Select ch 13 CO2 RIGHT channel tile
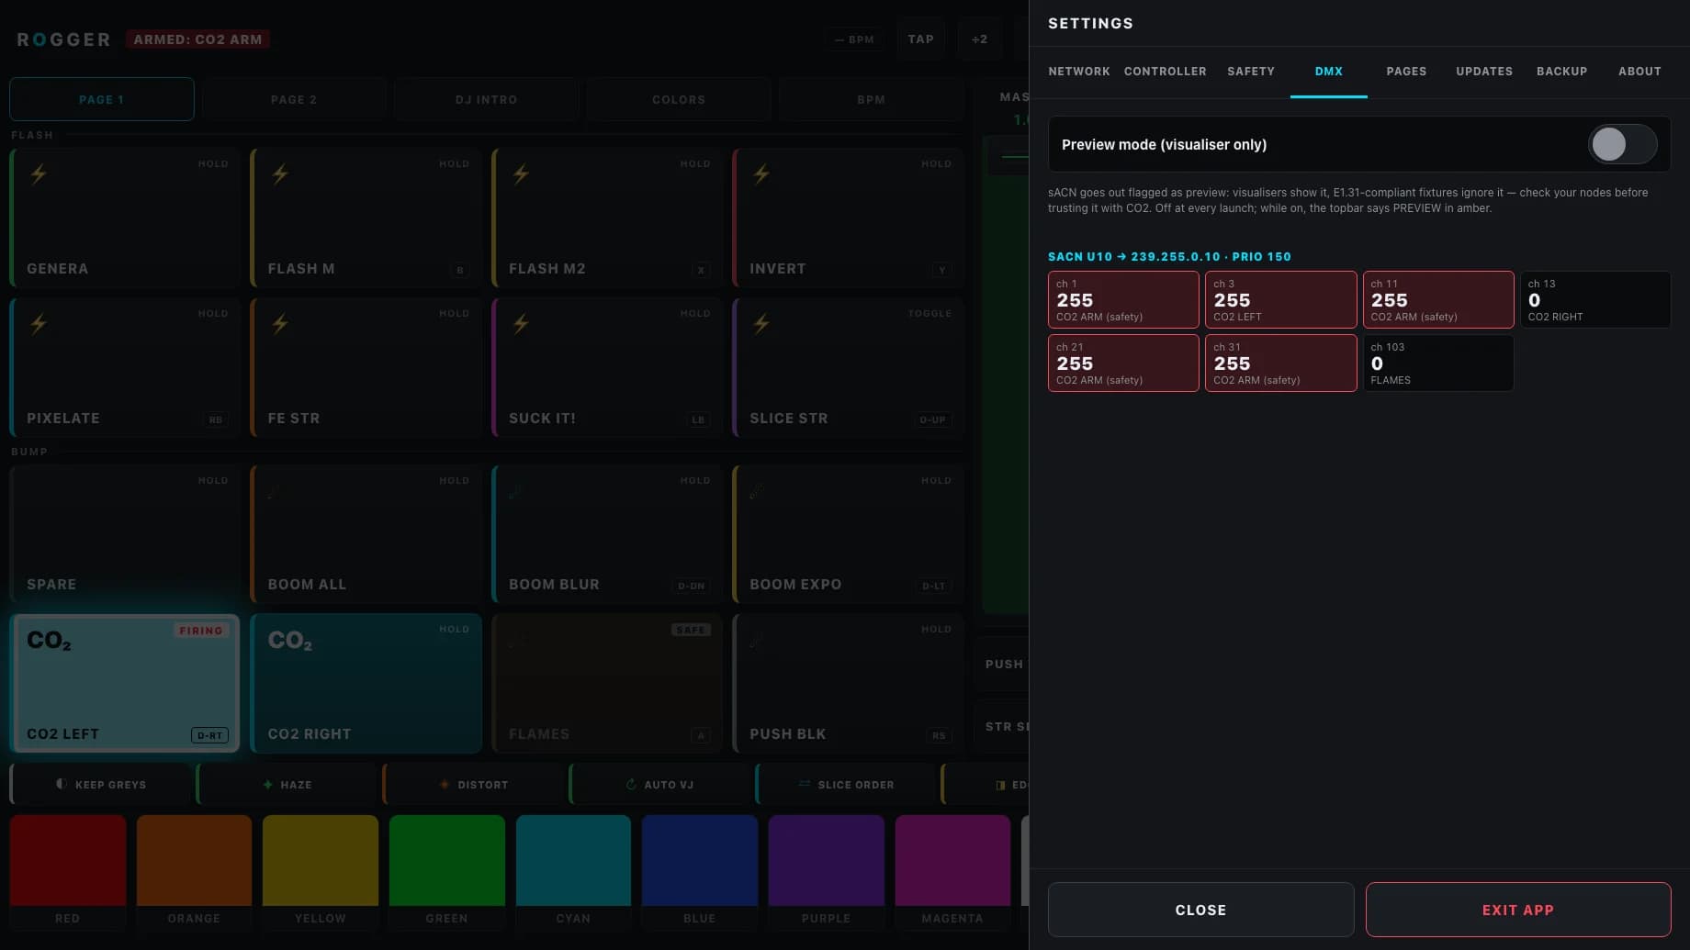Image resolution: width=1690 pixels, height=950 pixels. [1594, 299]
